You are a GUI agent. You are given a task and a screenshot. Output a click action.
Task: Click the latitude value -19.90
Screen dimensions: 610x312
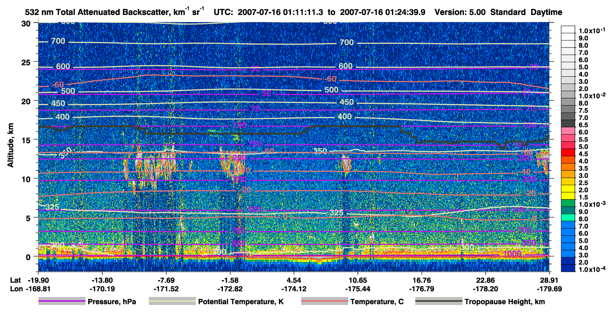pos(38,281)
